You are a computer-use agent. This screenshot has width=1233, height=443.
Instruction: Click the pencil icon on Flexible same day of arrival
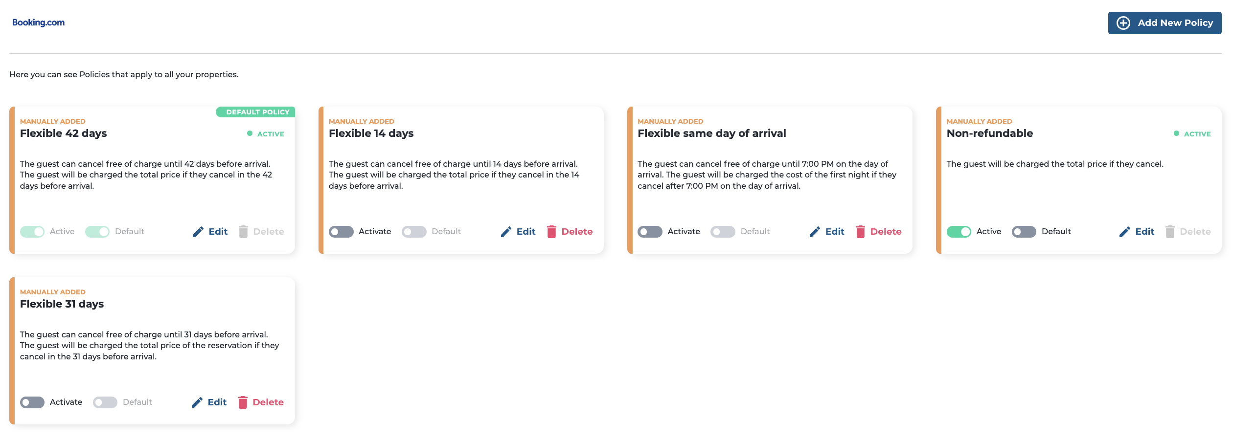pyautogui.click(x=815, y=232)
